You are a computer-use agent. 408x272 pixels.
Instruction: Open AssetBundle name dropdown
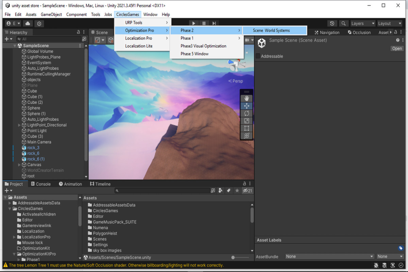click(x=329, y=256)
